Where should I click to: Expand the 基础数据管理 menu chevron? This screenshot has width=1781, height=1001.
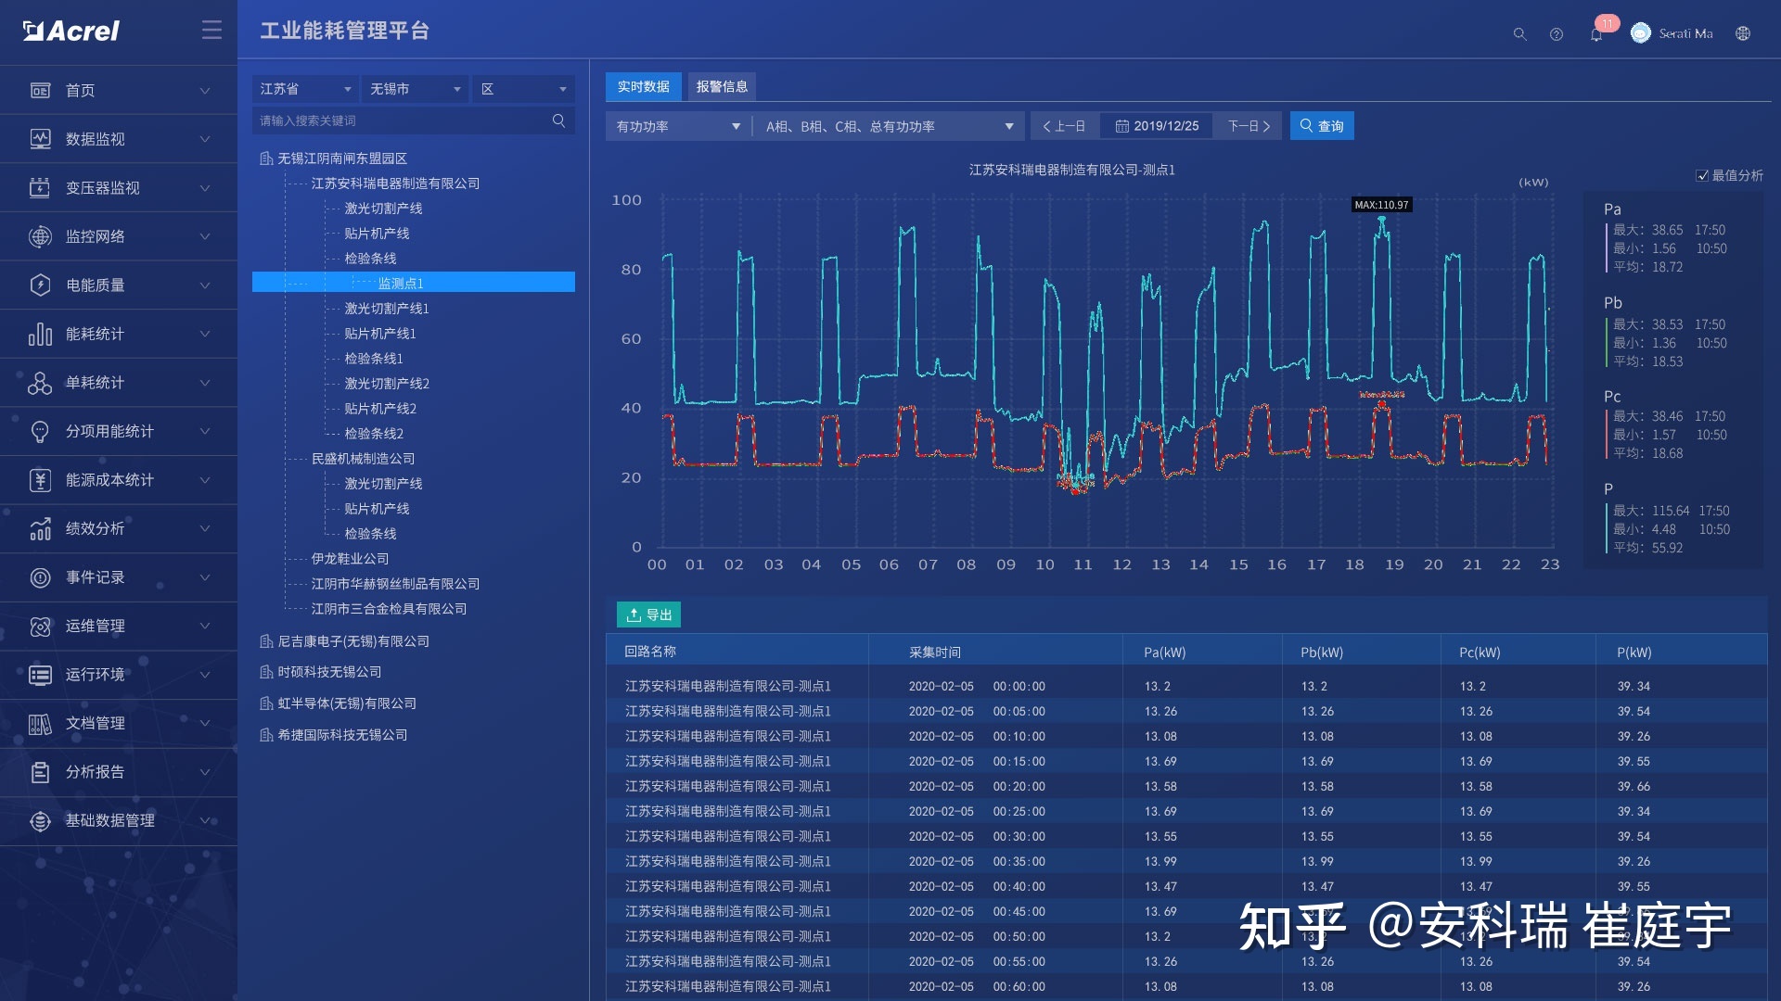click(205, 821)
